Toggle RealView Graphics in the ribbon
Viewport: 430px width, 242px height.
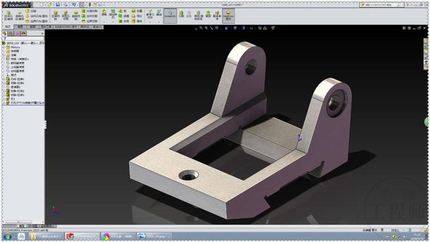(x=228, y=15)
